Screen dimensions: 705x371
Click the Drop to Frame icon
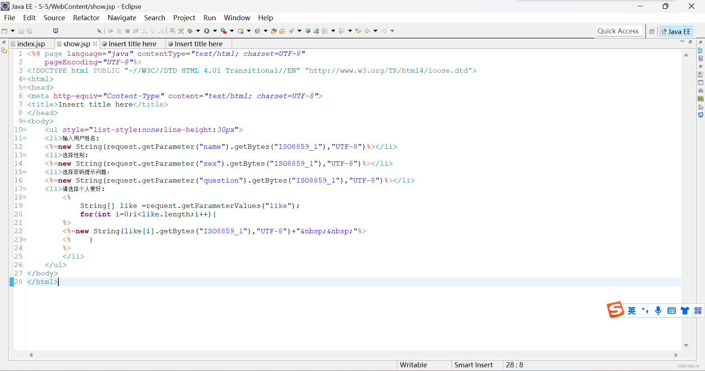pyautogui.click(x=172, y=31)
